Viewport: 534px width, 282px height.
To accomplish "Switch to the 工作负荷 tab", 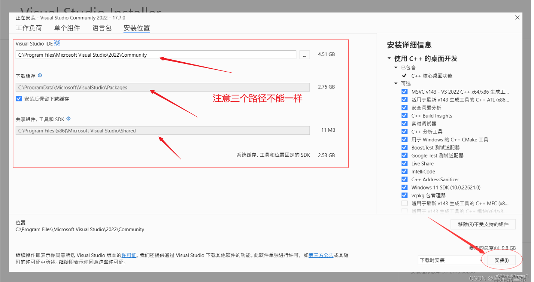I will coord(29,28).
